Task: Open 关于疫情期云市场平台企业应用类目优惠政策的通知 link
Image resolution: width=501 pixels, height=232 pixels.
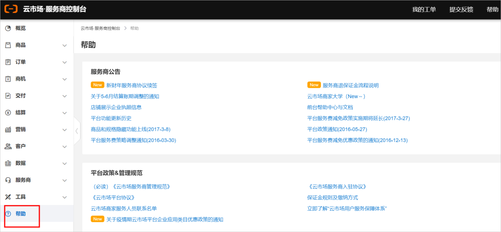Action: coord(165,220)
